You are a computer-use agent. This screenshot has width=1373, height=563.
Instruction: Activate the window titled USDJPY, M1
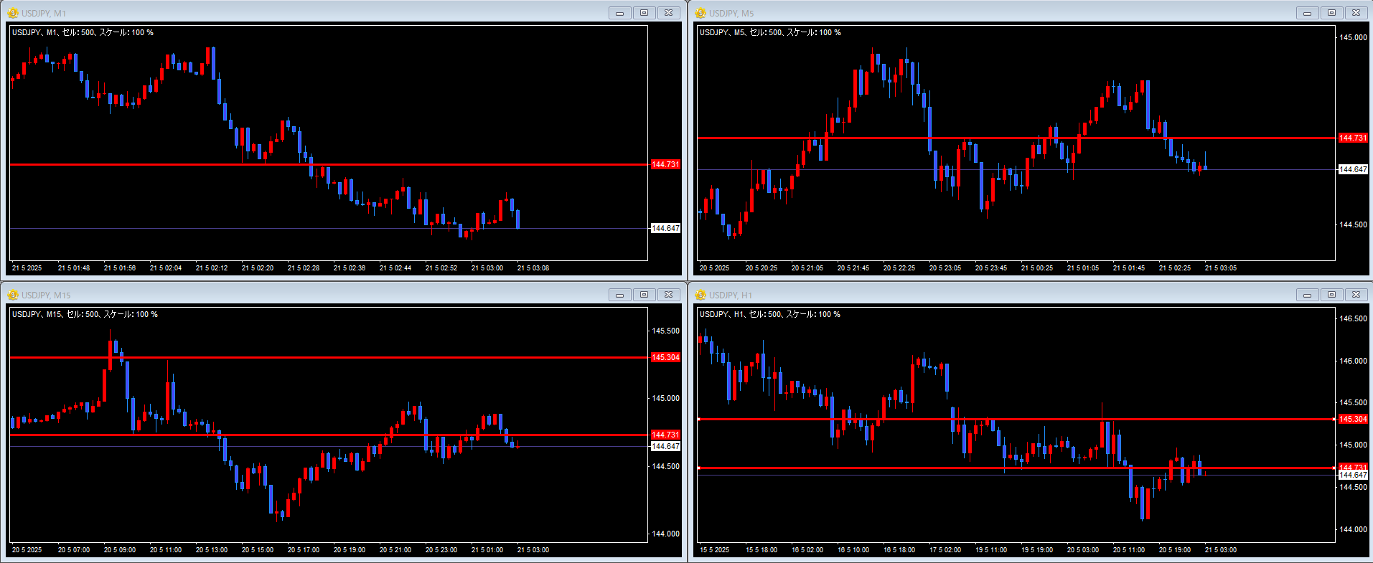44,13
